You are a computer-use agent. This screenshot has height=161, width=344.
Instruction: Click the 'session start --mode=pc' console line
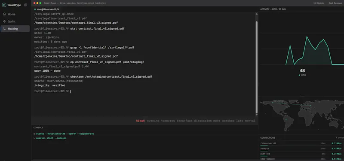(50, 138)
